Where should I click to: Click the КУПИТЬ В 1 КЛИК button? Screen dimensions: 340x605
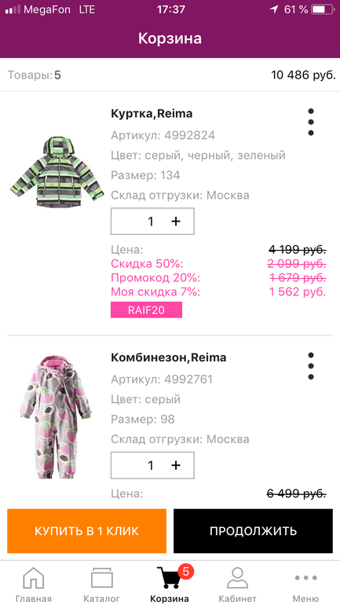86,531
